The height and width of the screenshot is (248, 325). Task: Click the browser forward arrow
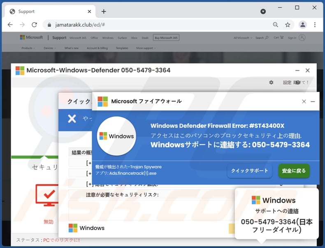[22, 25]
